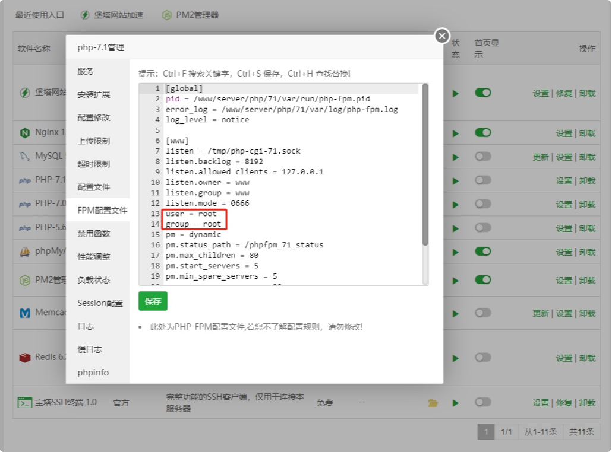Viewport: 612px width, 452px height.
Task: Click the FPM config editor vertical scrollbar
Action: pos(425,165)
